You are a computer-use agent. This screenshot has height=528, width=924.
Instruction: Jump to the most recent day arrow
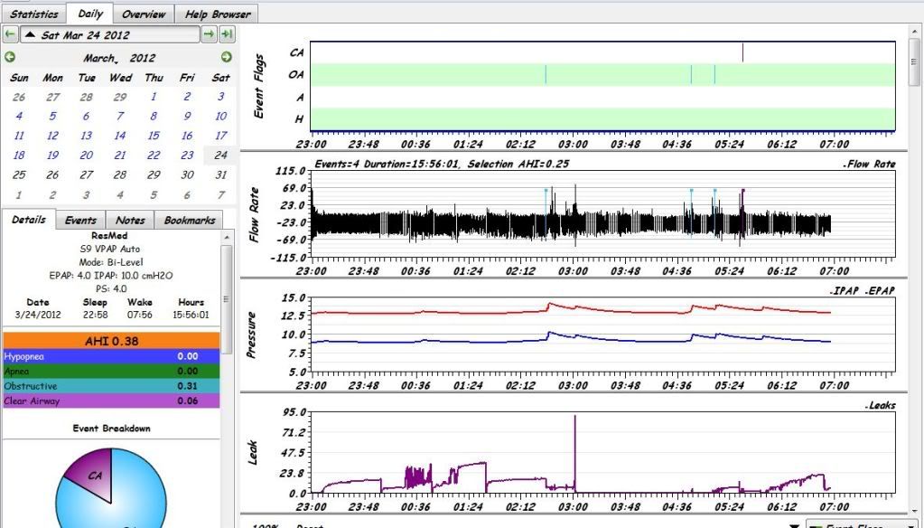pyautogui.click(x=227, y=34)
